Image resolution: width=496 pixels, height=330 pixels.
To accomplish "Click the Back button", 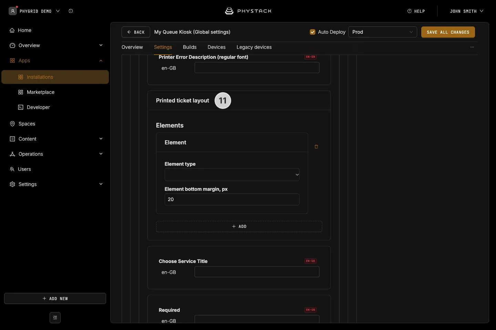I will tap(136, 32).
